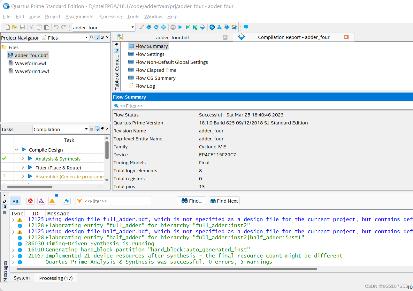The image size is (413, 291).
Task: Open the Timing Analyzer clock icon
Action: pyautogui.click(x=212, y=27)
